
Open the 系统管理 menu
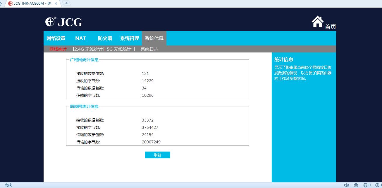coord(130,38)
